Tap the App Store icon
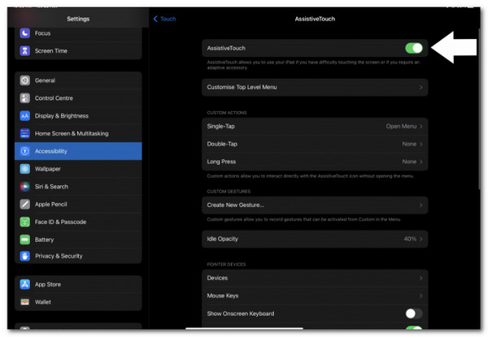Image resolution: width=488 pixels, height=337 pixels. coord(25,284)
